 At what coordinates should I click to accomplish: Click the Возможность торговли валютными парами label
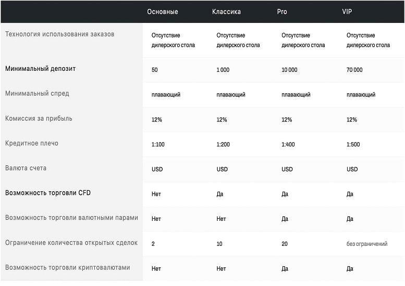pos(71,218)
